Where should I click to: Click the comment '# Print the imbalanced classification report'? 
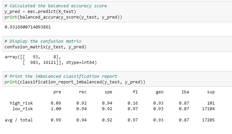61,76
